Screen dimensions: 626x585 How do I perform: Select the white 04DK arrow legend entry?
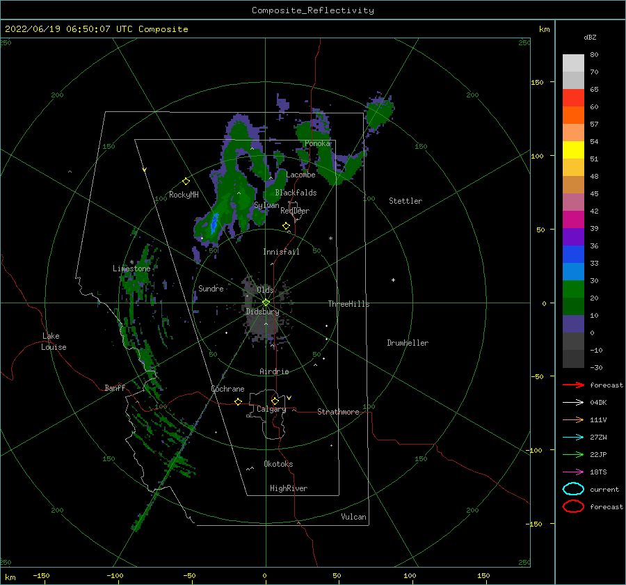pyautogui.click(x=573, y=402)
